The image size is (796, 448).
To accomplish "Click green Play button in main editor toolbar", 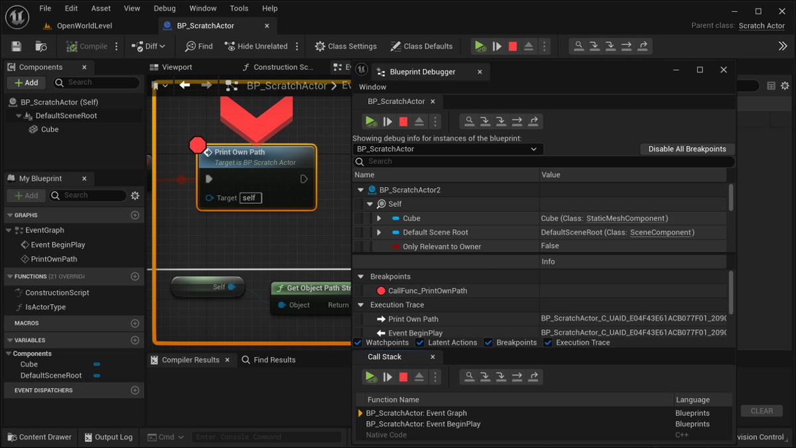I will pos(480,46).
